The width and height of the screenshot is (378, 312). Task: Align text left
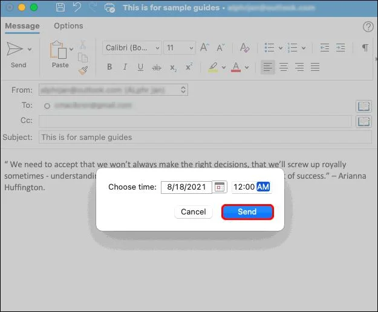[x=267, y=67]
